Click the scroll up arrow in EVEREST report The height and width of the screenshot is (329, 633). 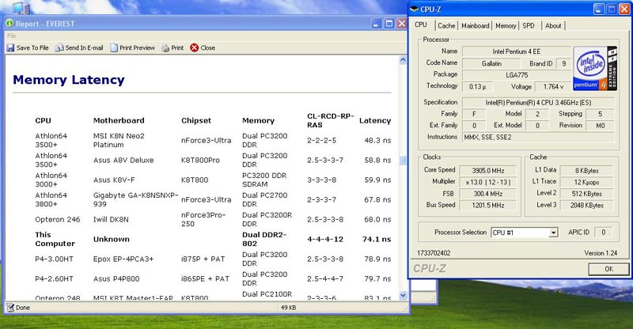pyautogui.click(x=403, y=60)
